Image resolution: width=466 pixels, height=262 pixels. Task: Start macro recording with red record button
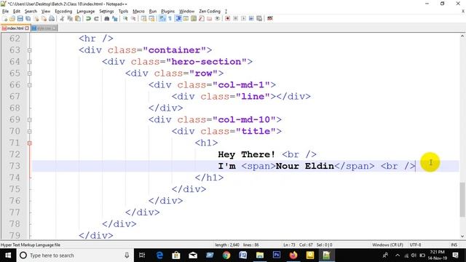point(227,18)
